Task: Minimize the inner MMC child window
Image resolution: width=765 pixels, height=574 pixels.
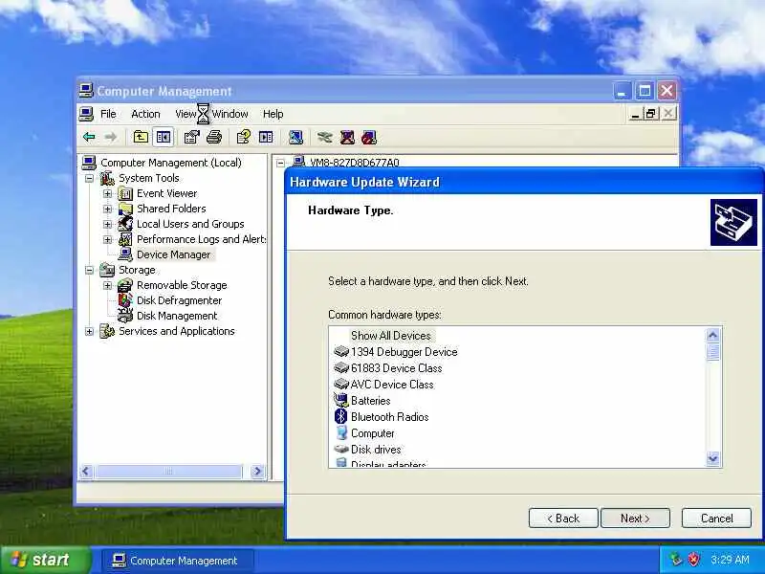Action: [635, 114]
